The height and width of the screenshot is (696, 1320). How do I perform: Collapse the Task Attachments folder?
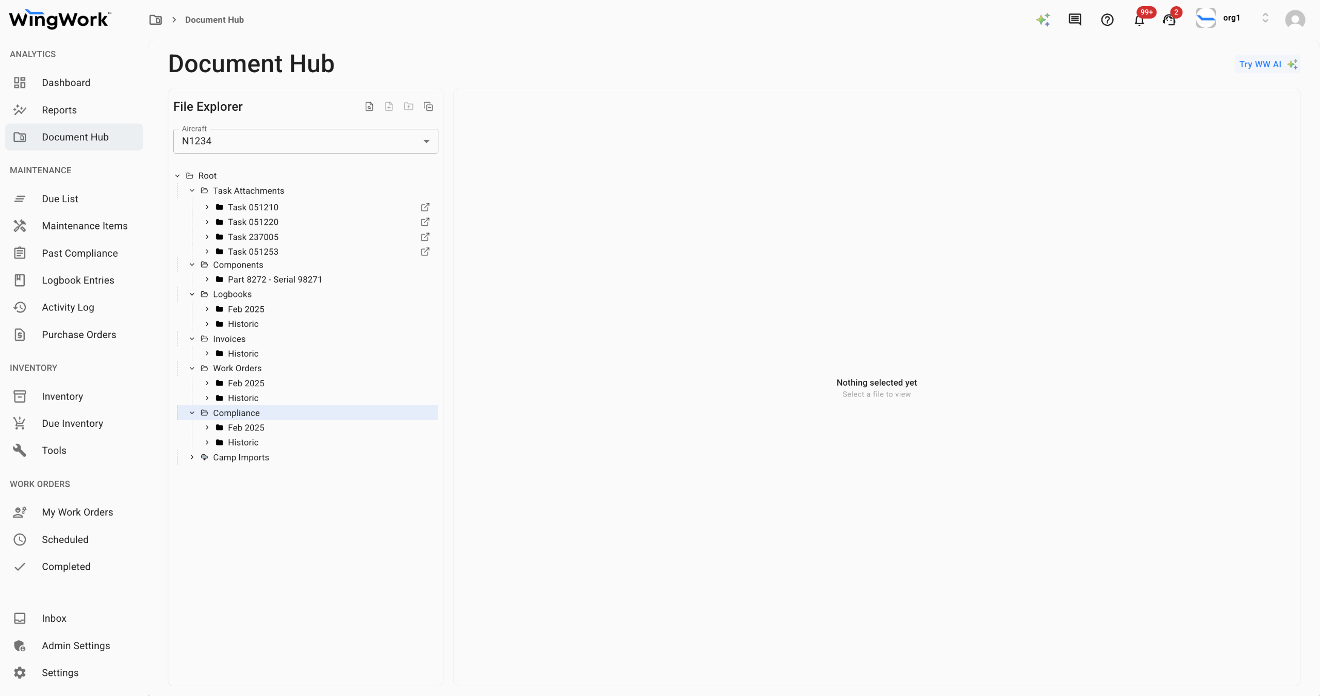(192, 191)
